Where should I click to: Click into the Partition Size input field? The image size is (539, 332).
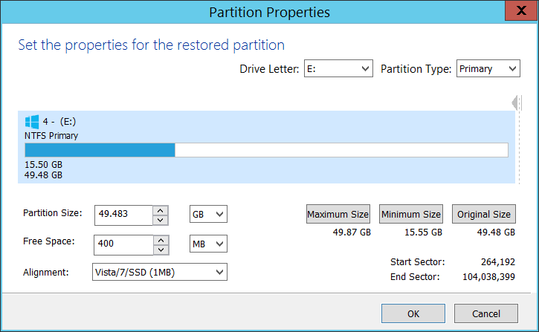[x=123, y=215]
